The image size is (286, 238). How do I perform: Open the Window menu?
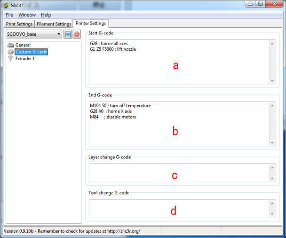point(27,15)
